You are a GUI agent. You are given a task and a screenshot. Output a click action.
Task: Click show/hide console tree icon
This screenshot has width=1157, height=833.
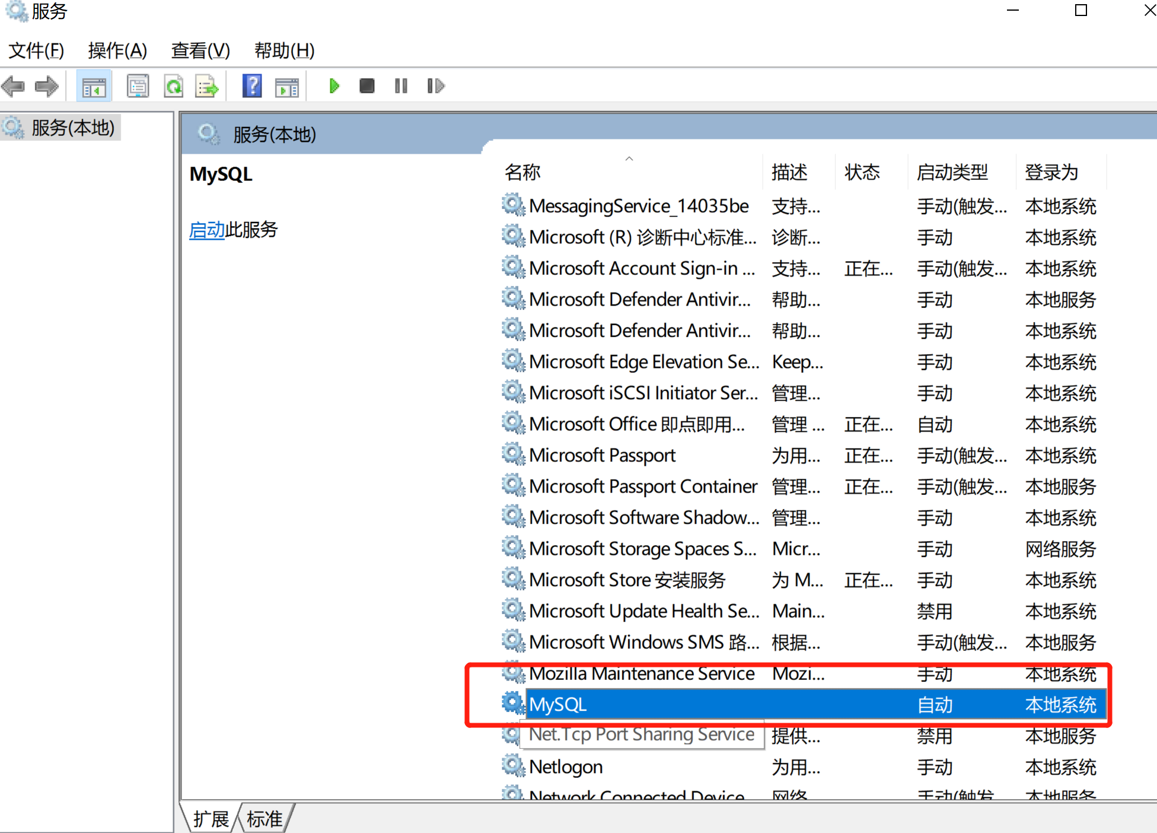(94, 87)
